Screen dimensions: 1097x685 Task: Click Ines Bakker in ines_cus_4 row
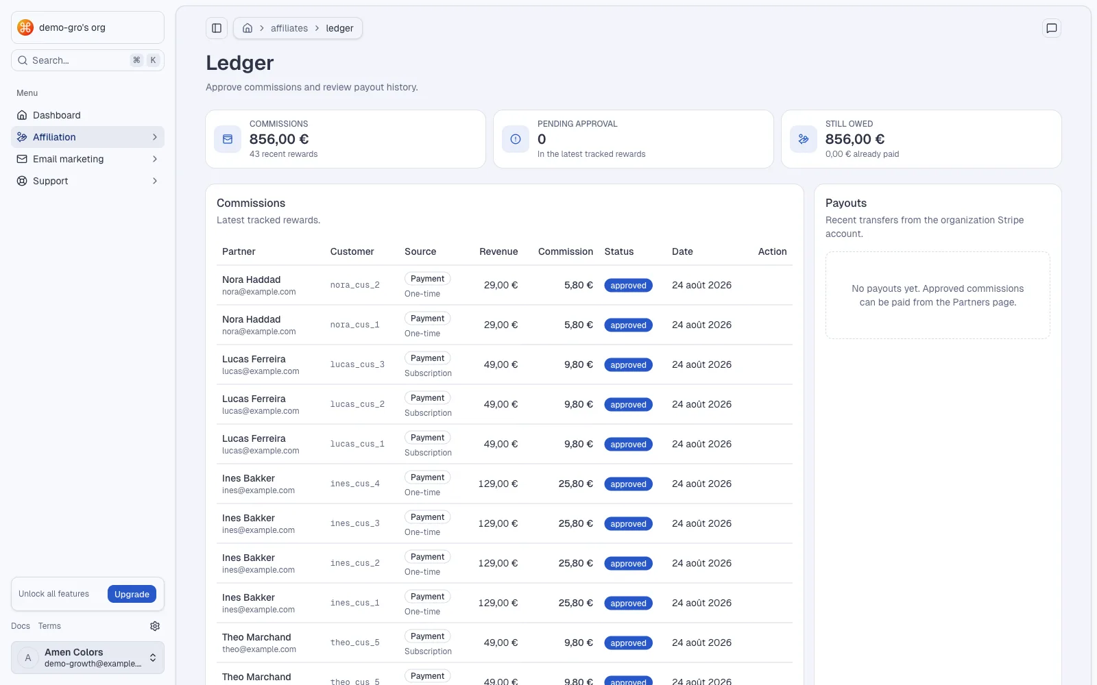[248, 478]
